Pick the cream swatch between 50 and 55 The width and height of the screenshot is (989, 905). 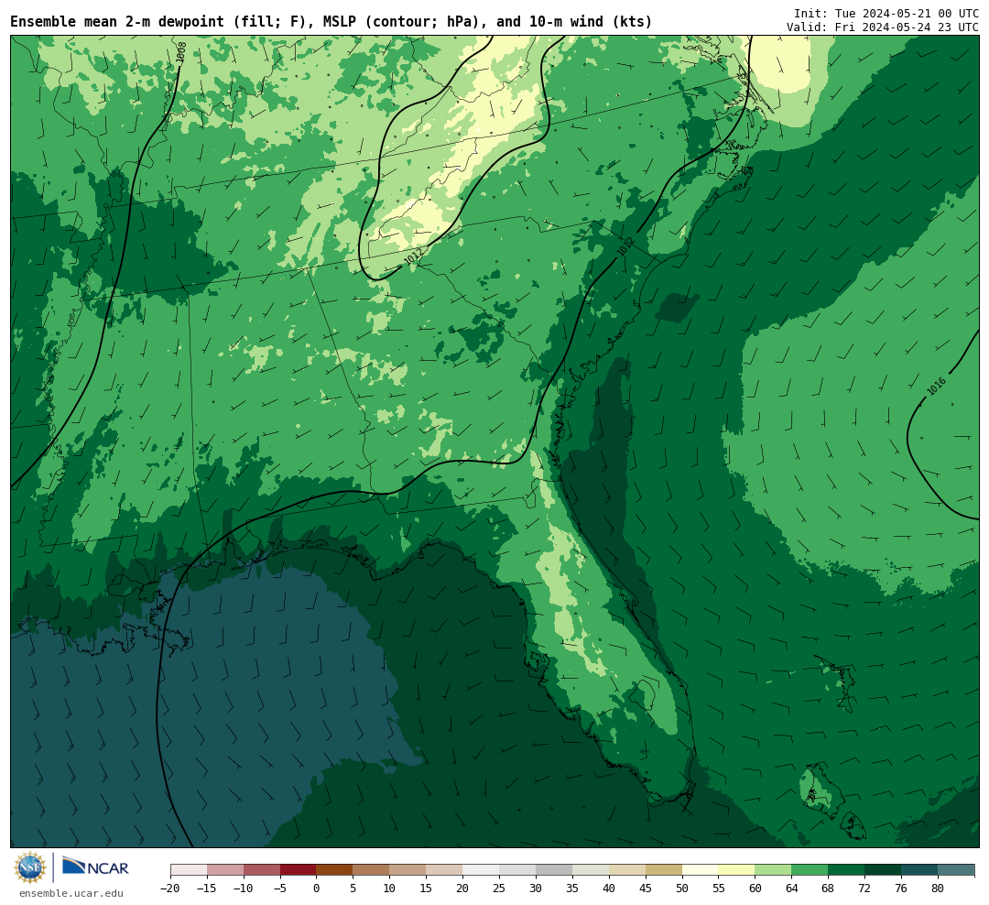click(701, 870)
